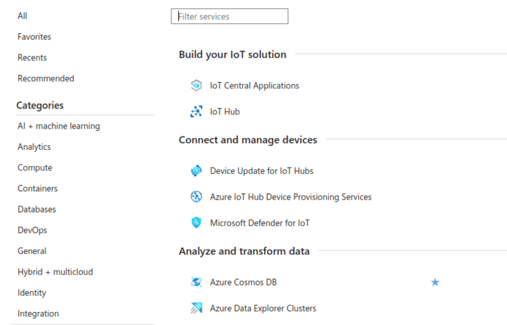The width and height of the screenshot is (507, 325).
Task: Select the AI + machine learning category
Action: [59, 126]
